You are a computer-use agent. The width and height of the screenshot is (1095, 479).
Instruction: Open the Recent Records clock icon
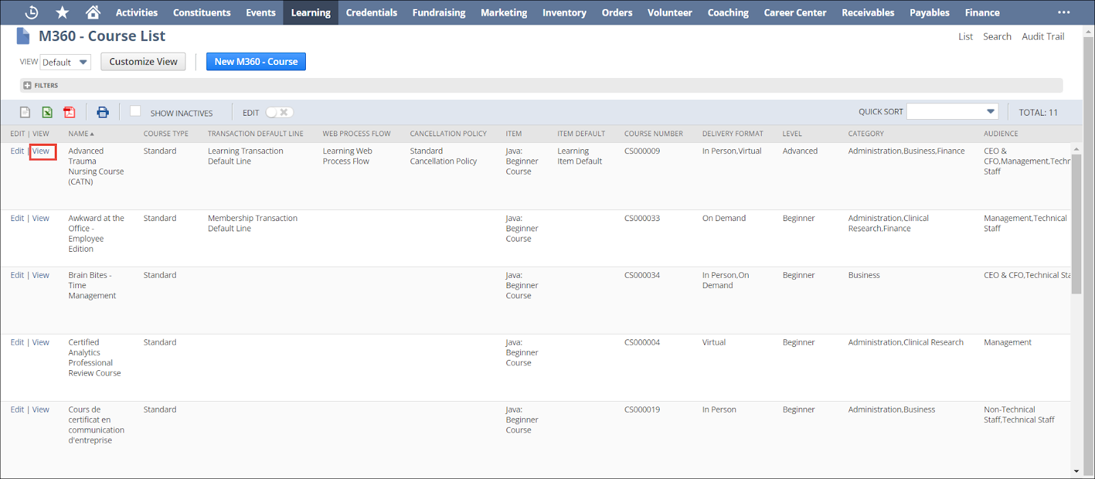click(x=31, y=12)
